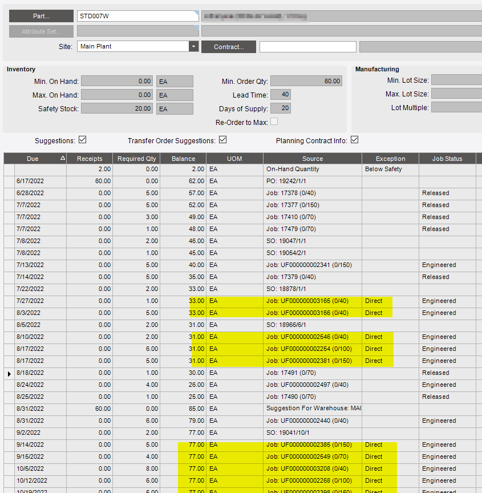This screenshot has height=493, width=482.
Task: Click the 6/17/2022 due date cell
Action: click(x=40, y=181)
